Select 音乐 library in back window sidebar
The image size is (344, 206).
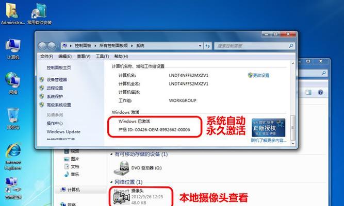coord(72,174)
